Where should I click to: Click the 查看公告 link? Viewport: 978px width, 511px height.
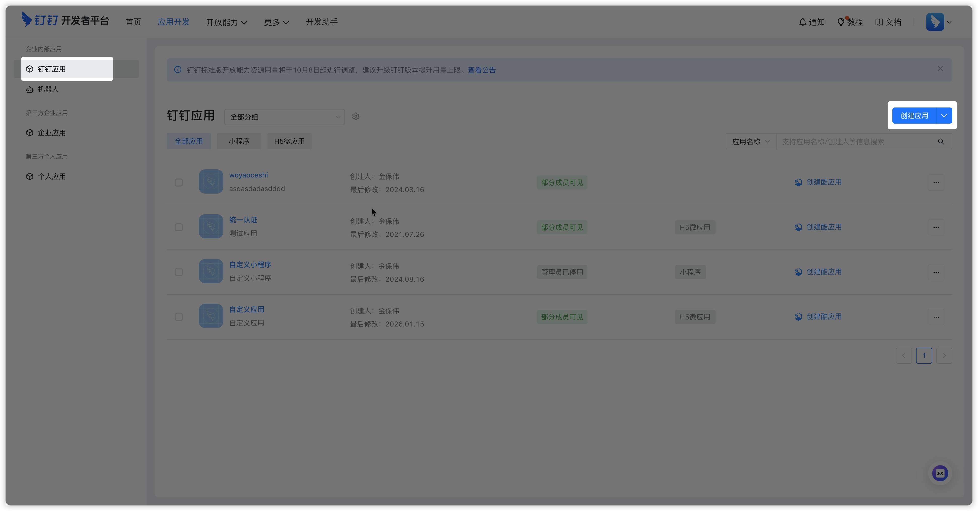[481, 70]
